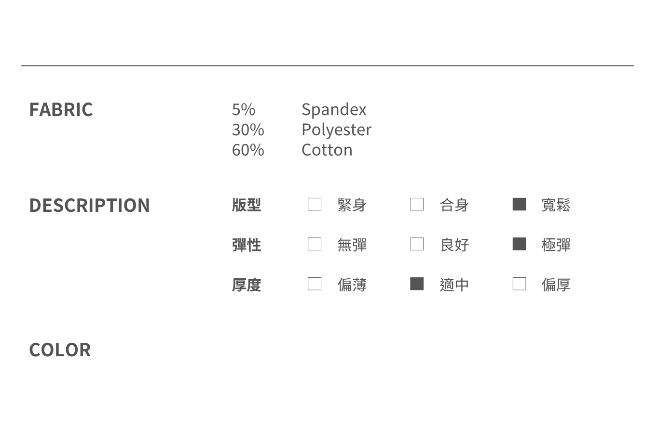This screenshot has height=429, width=659.
Task: Toggle the filled 極彈 checkbox
Action: pos(519,244)
